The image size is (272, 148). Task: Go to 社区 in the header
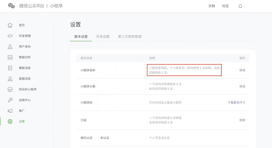pyautogui.click(x=225, y=6)
